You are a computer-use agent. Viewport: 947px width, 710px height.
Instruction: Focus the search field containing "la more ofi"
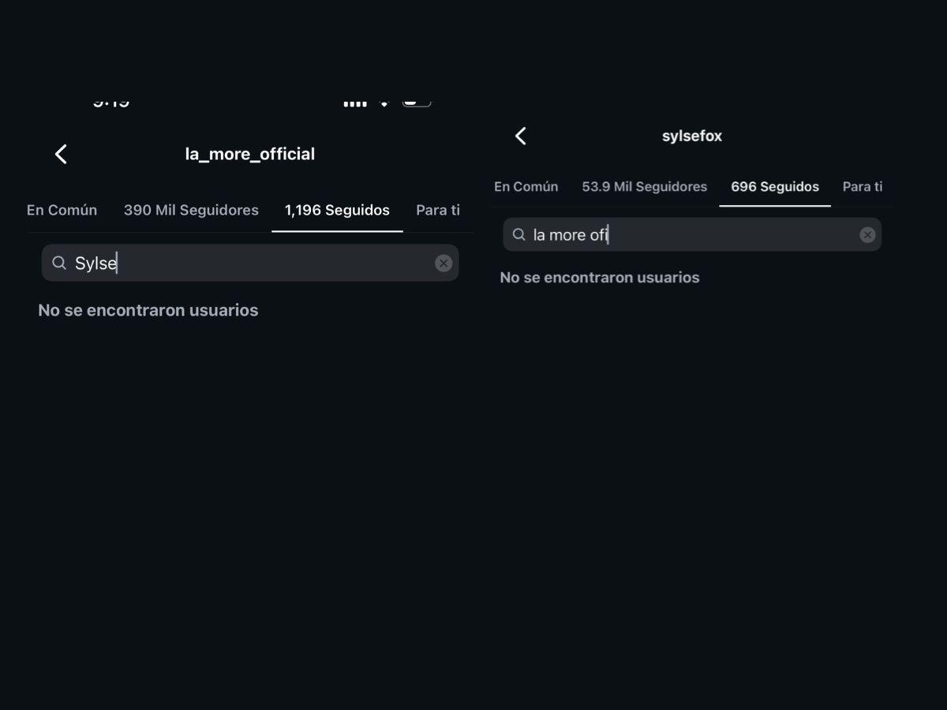[694, 235]
